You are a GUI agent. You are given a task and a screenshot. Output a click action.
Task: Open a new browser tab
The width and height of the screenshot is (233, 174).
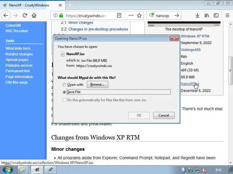tap(70, 5)
